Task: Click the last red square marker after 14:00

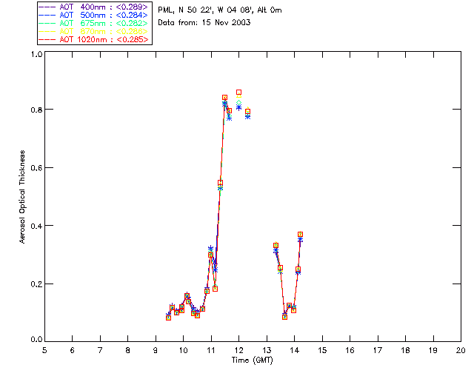Action: pos(300,234)
